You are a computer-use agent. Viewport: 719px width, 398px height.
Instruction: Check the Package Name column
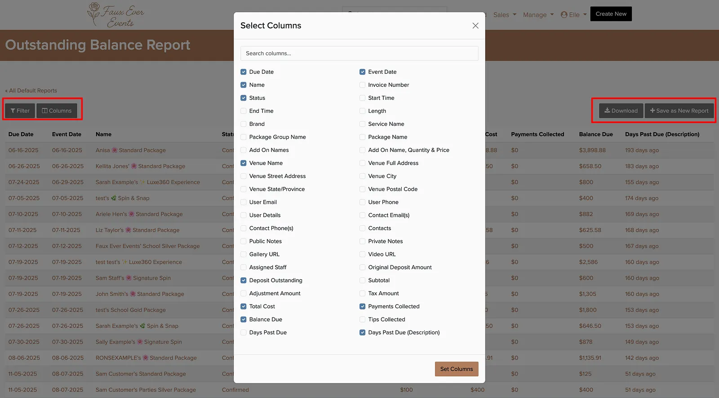[362, 137]
